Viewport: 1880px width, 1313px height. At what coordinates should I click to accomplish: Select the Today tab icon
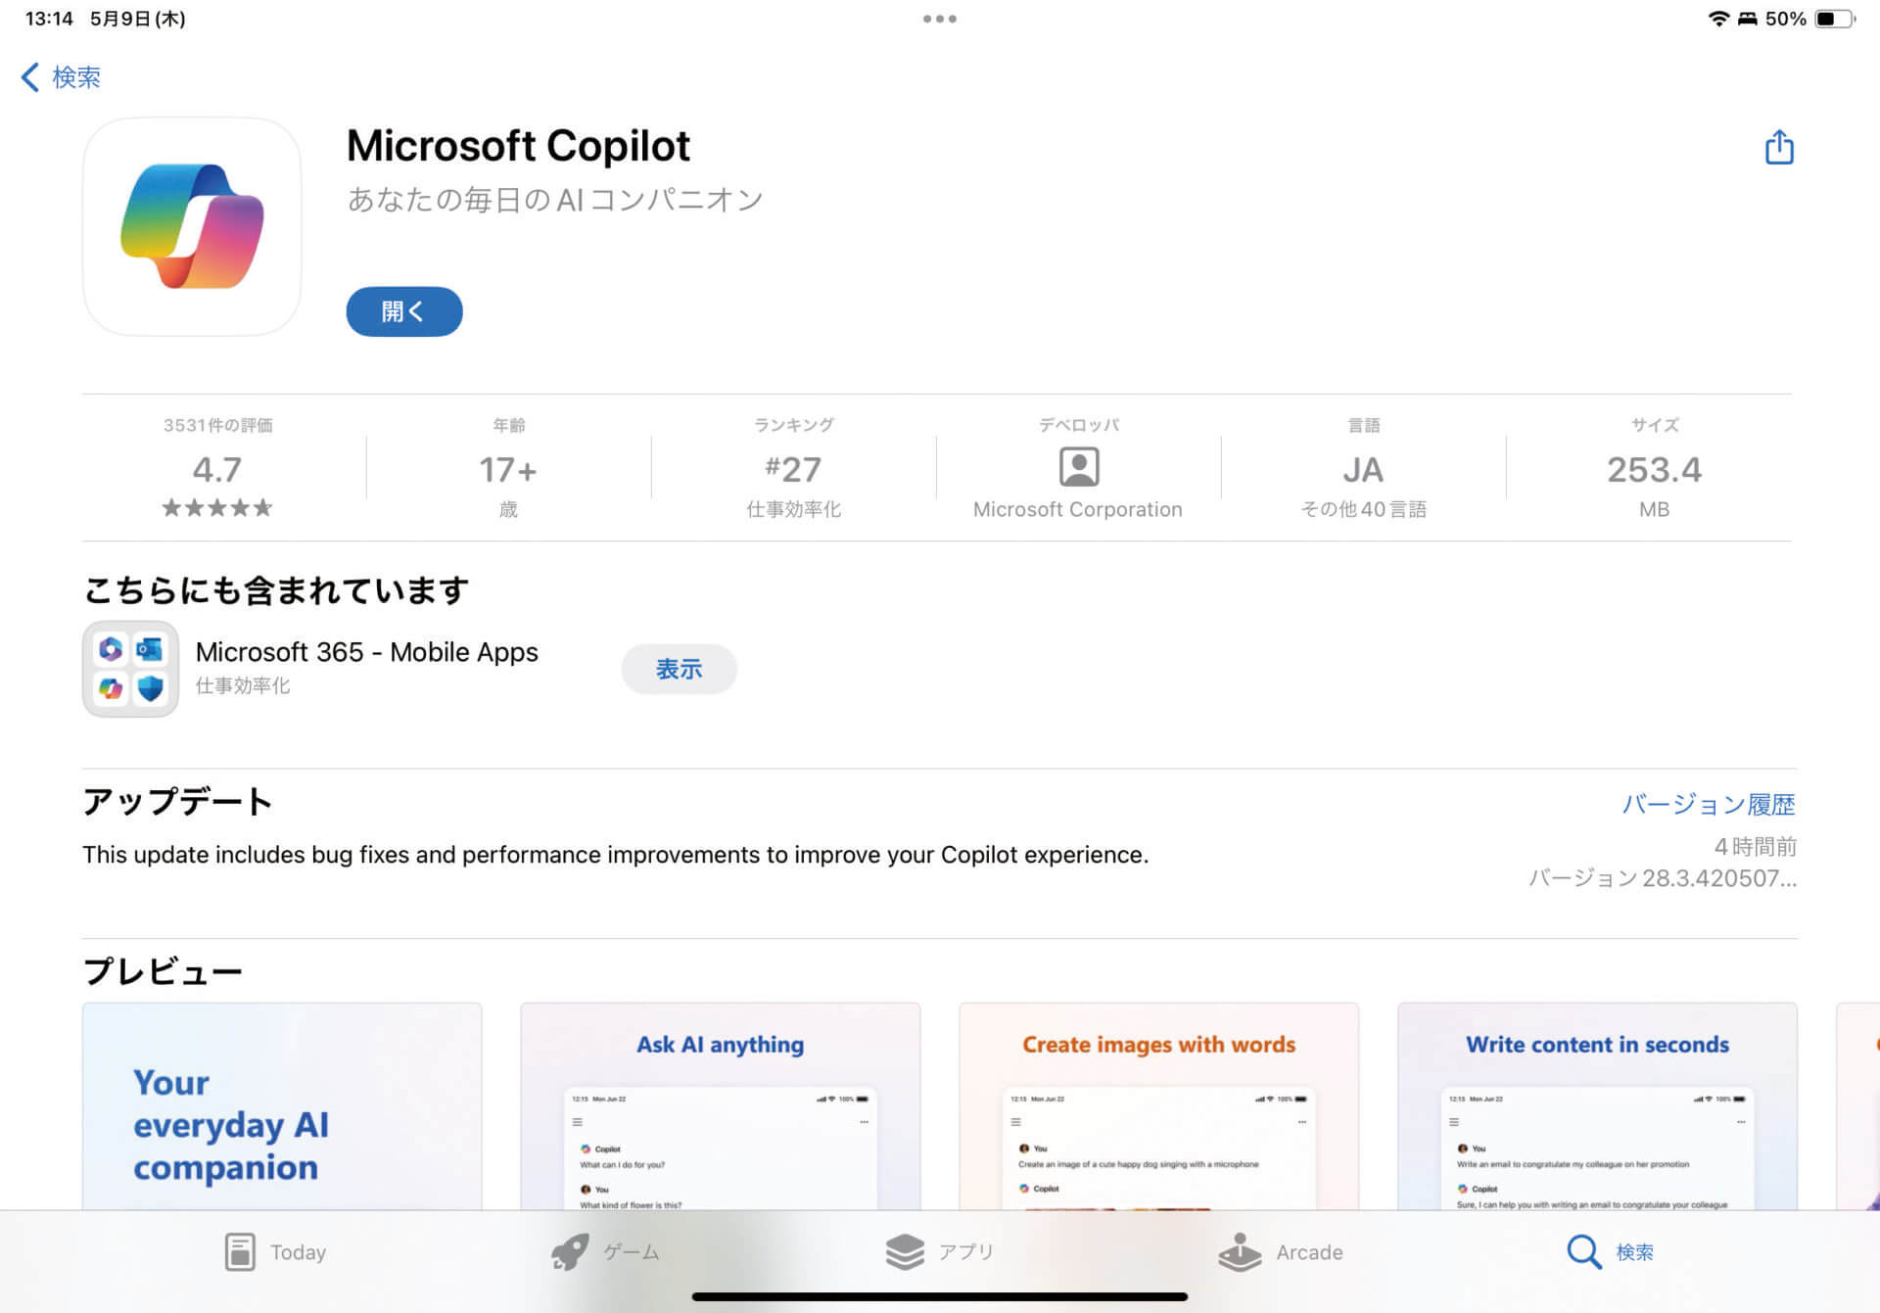click(x=241, y=1251)
